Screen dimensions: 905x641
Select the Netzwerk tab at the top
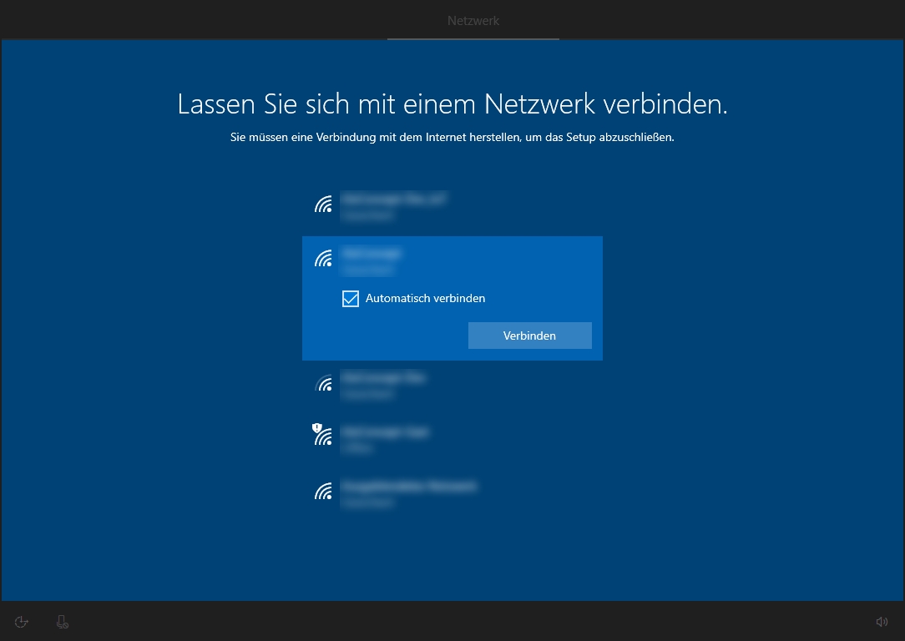click(473, 21)
